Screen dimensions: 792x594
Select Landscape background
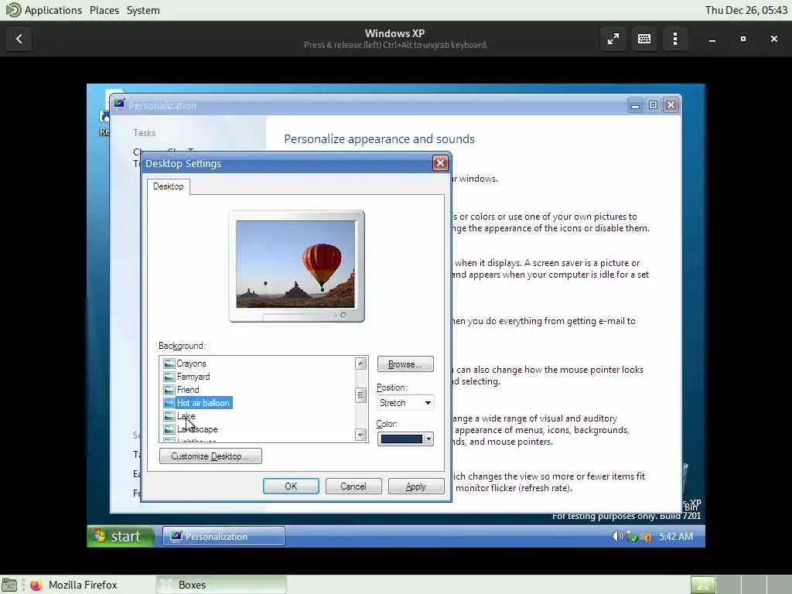pyautogui.click(x=197, y=428)
